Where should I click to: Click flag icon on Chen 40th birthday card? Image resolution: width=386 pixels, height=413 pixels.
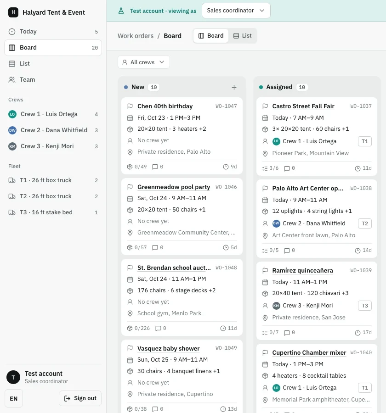[130, 106]
